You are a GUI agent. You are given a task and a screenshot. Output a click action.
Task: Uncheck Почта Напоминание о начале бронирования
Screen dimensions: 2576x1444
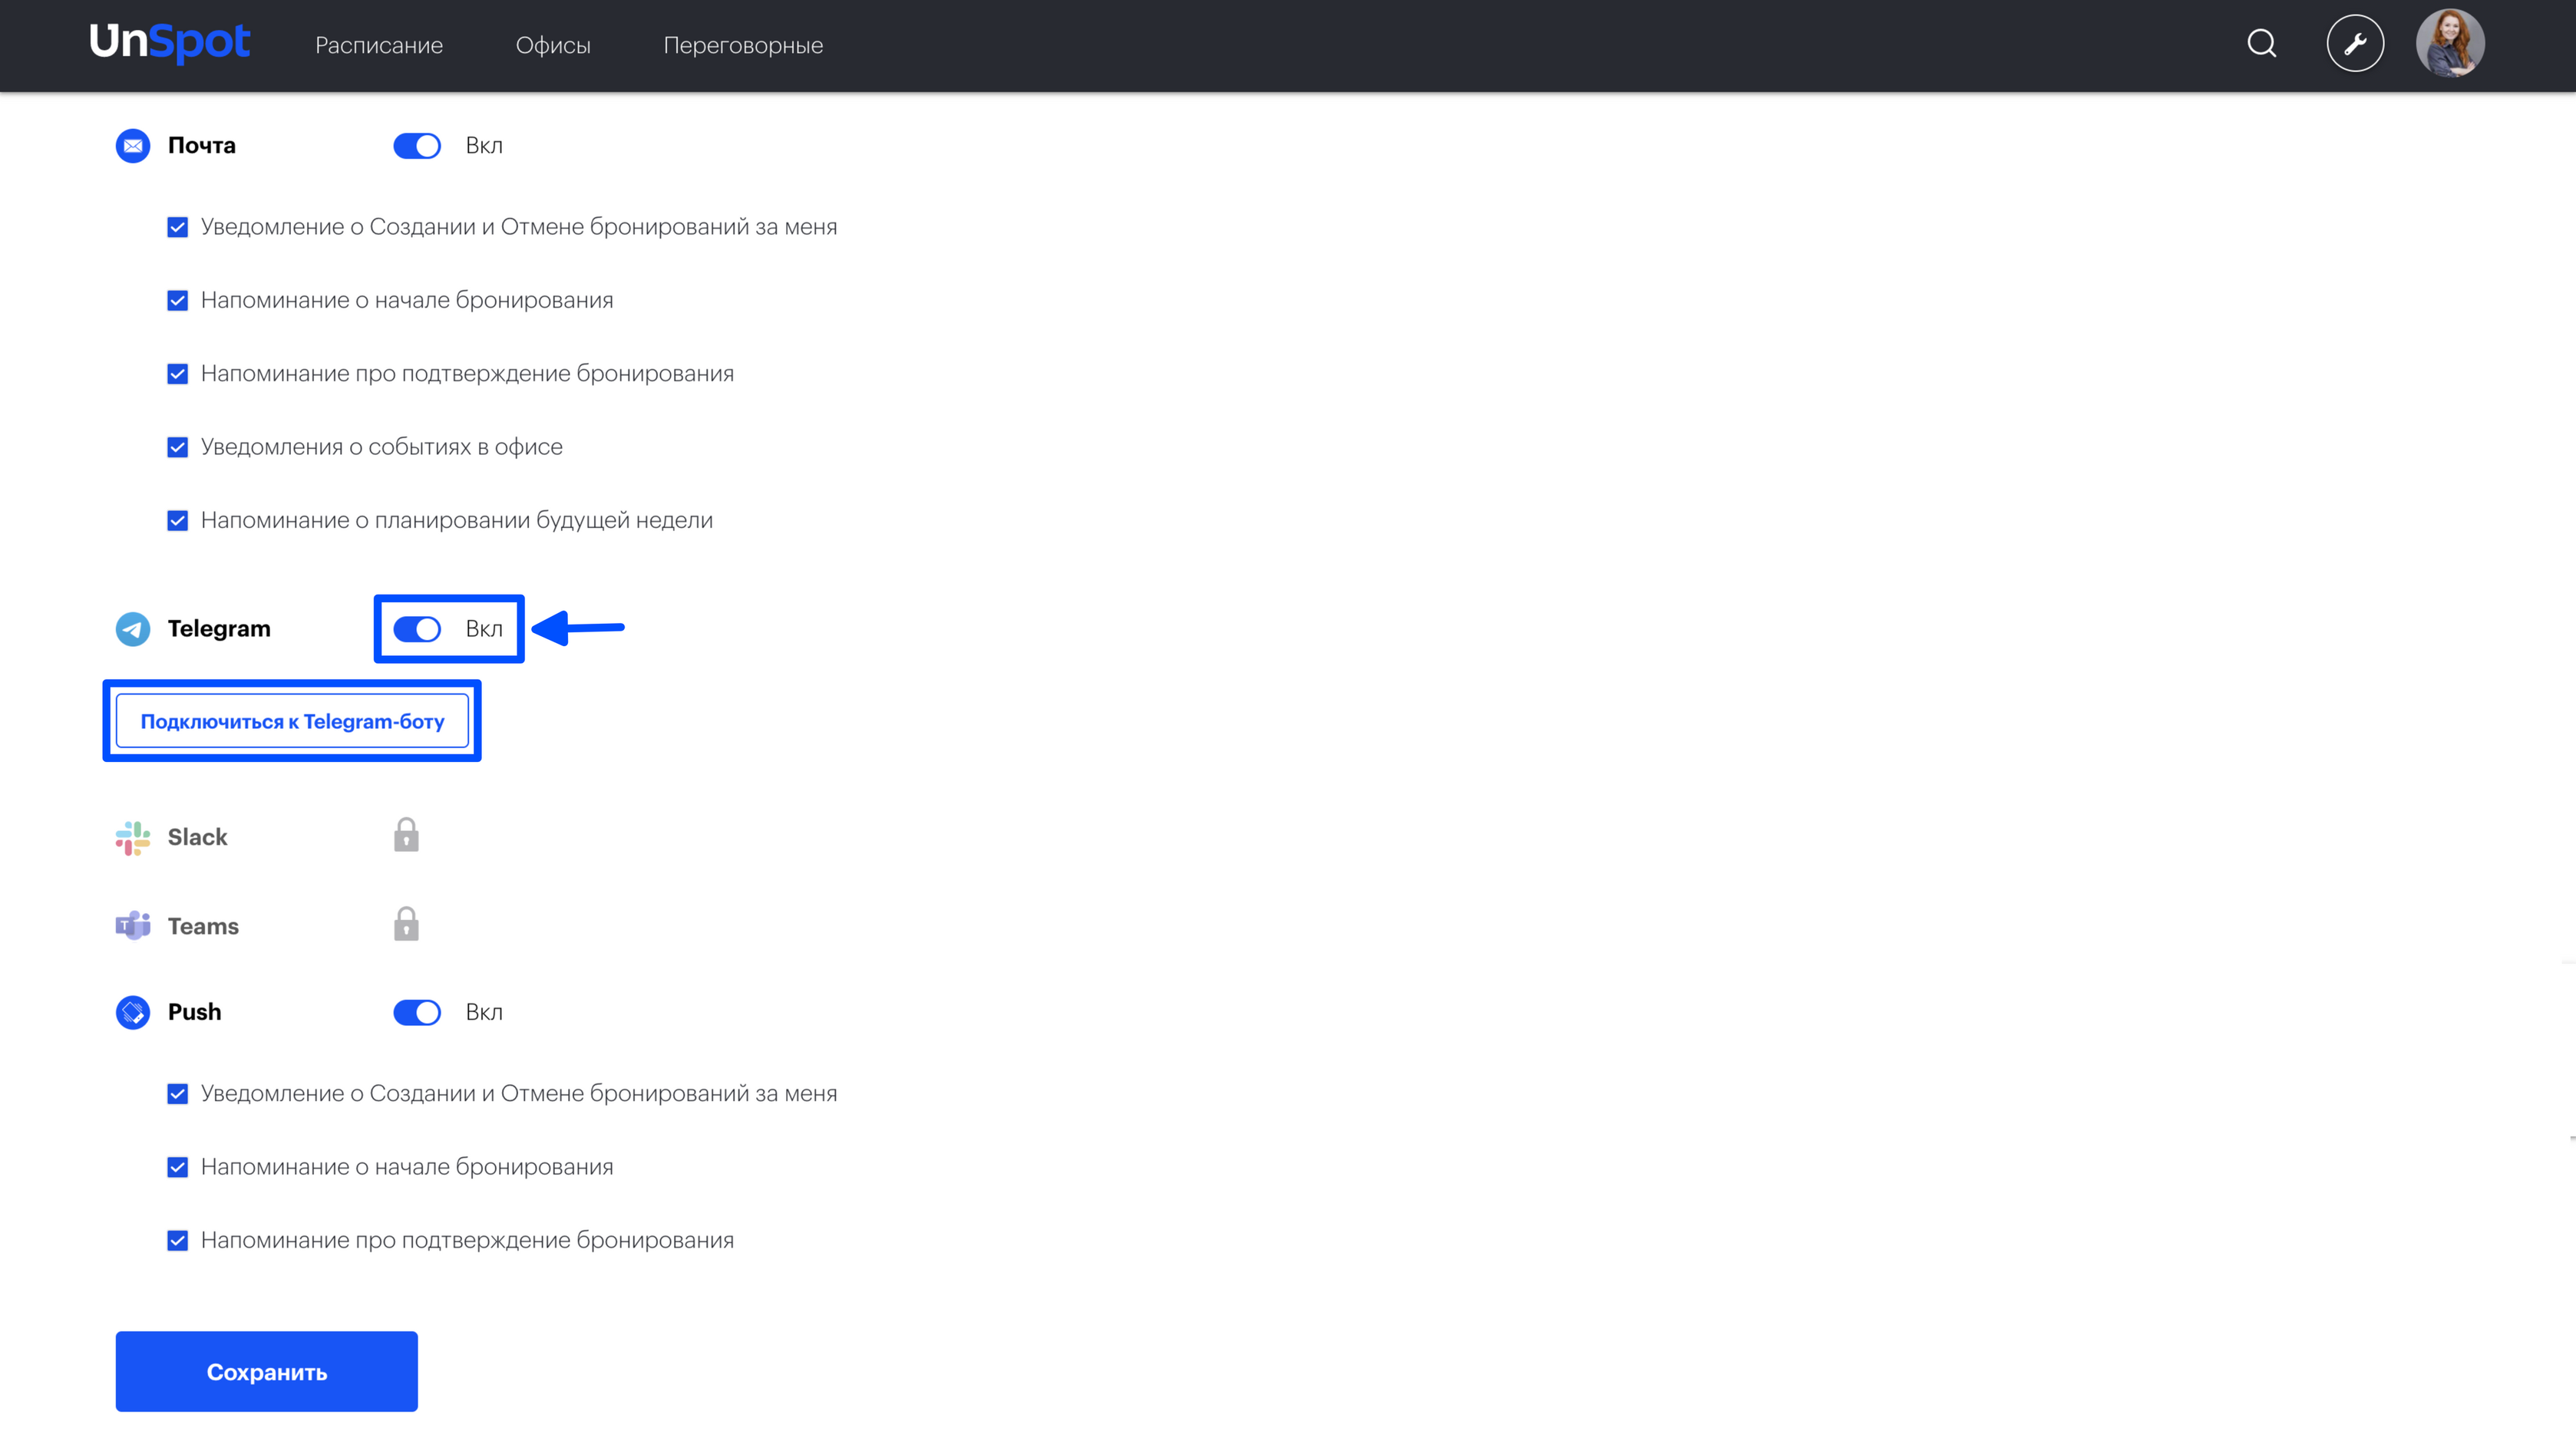(177, 301)
